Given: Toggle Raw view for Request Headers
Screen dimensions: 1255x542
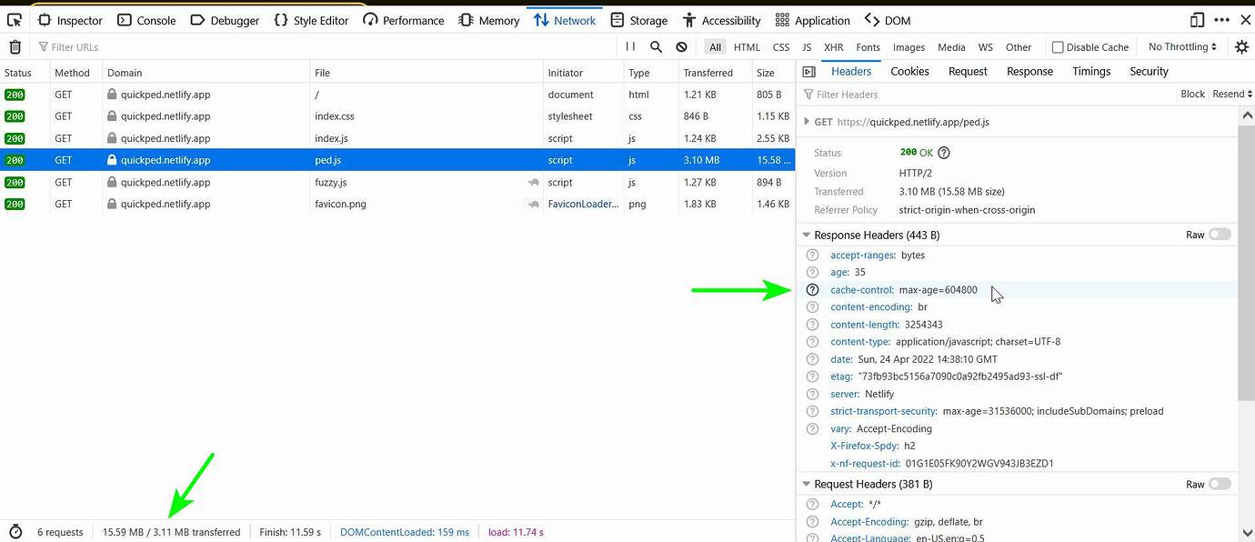Looking at the screenshot, I should [1220, 484].
